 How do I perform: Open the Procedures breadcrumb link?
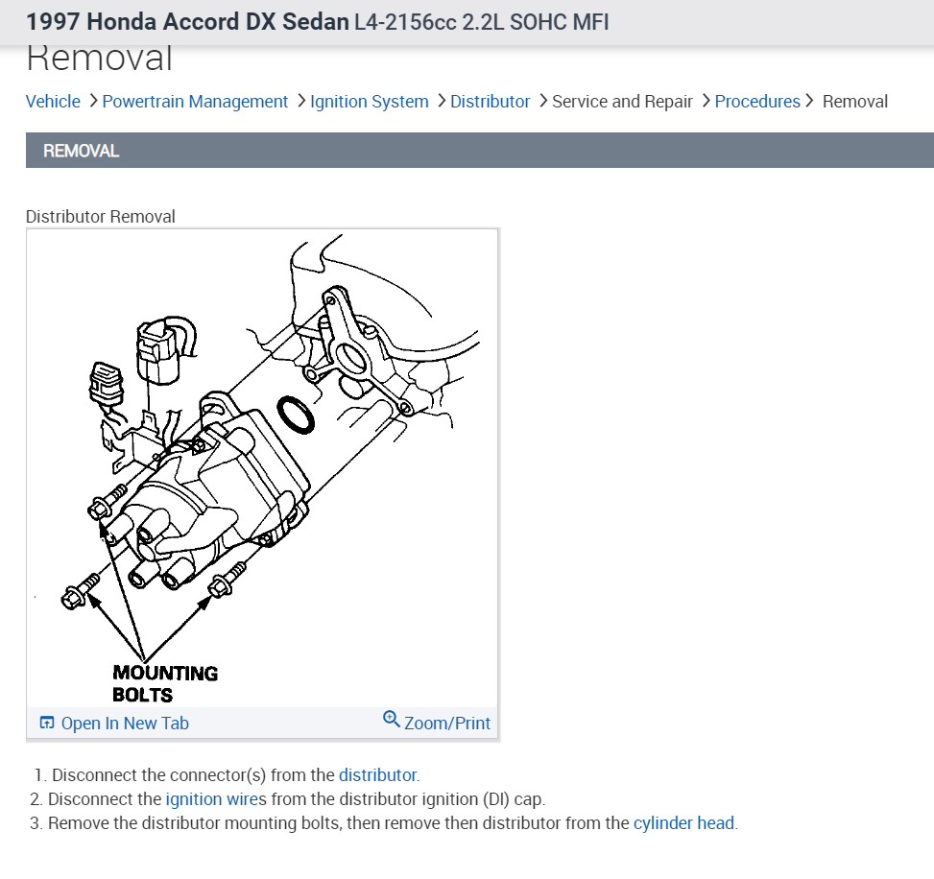(x=757, y=102)
